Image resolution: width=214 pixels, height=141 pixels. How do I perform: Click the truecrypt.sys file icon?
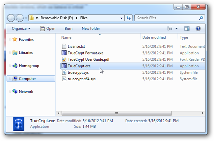pos(64,72)
